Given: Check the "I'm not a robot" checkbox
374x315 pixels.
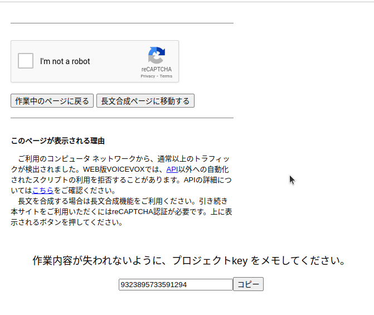Looking at the screenshot, I should 26,61.
